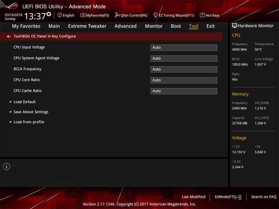Screen dimensions: 279x209
Task: Click the Tool\ROG OC Panel H-Key Configure breadcrumb
Action: click(x=45, y=36)
